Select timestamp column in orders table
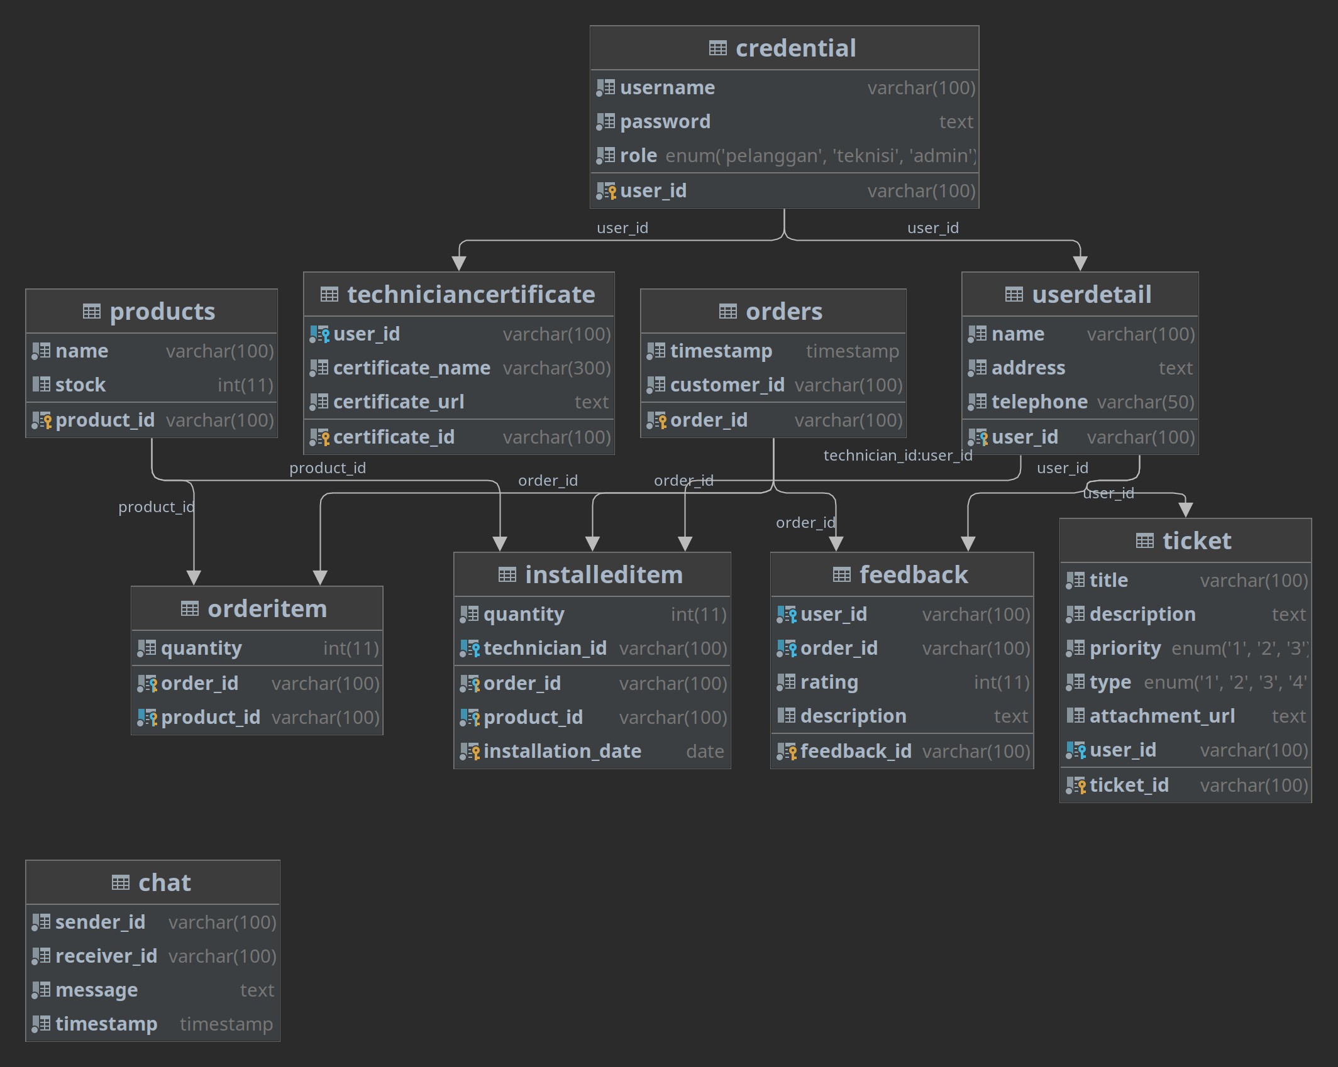 [773, 351]
